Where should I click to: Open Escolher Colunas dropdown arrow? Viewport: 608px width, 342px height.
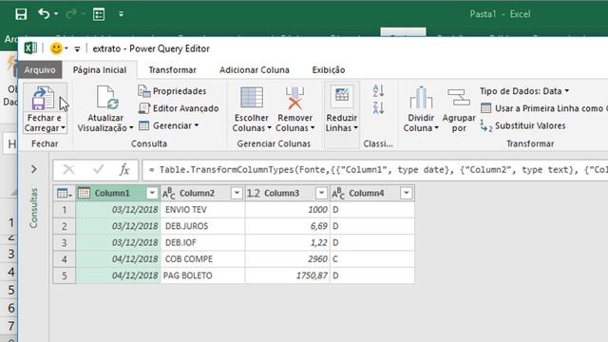tap(269, 128)
